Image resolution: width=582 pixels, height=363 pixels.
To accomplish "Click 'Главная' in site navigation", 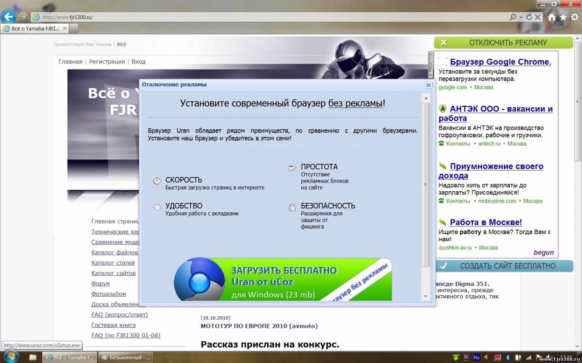I will (x=70, y=62).
